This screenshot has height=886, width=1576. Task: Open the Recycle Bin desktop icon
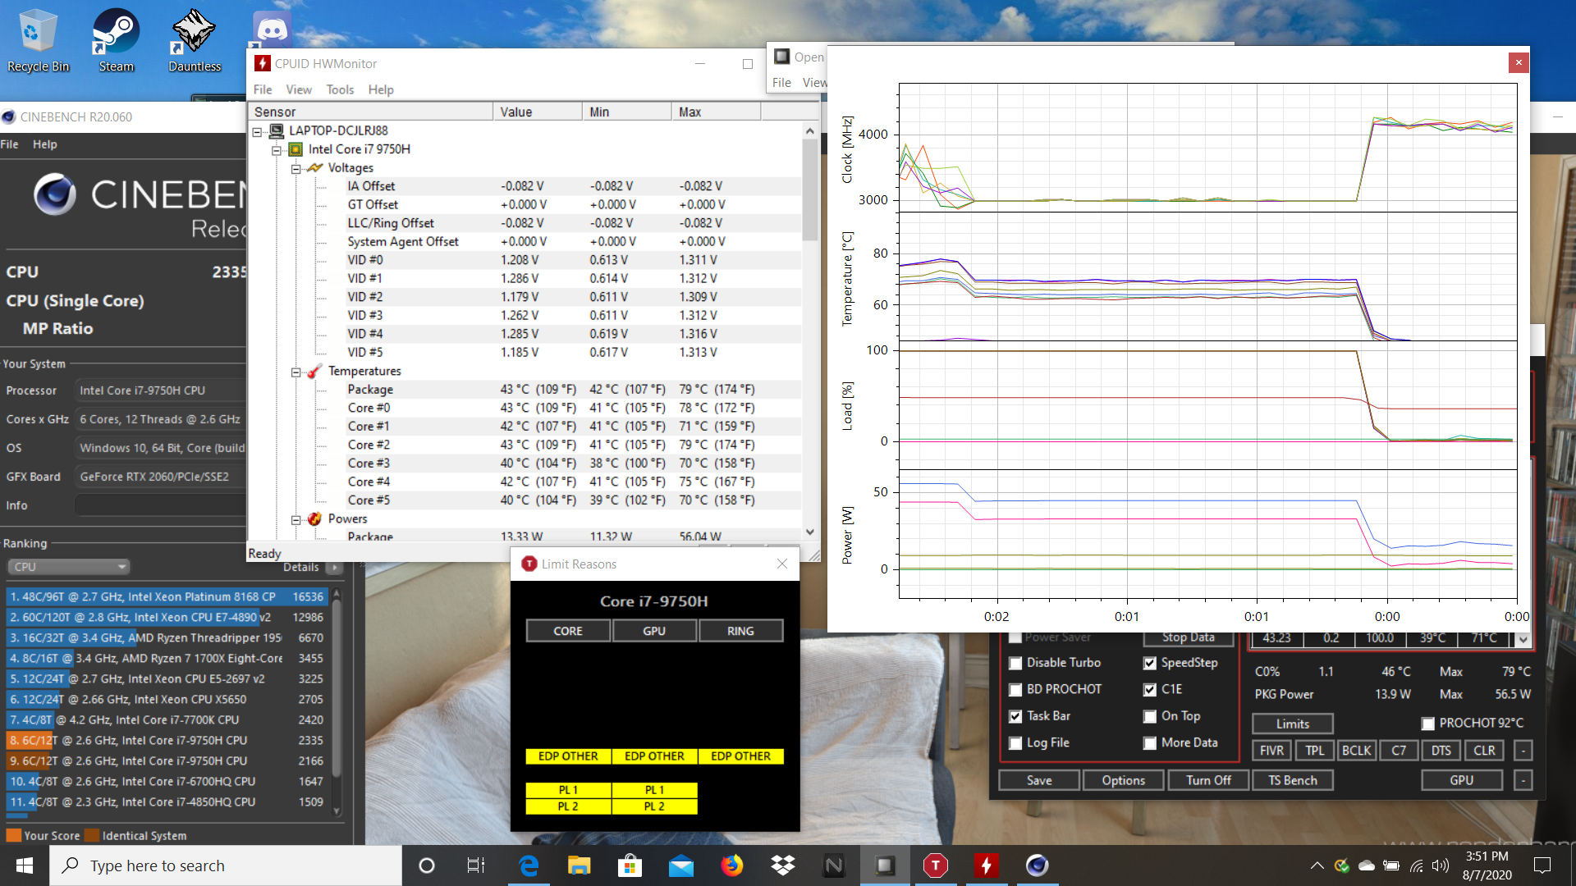(x=38, y=40)
